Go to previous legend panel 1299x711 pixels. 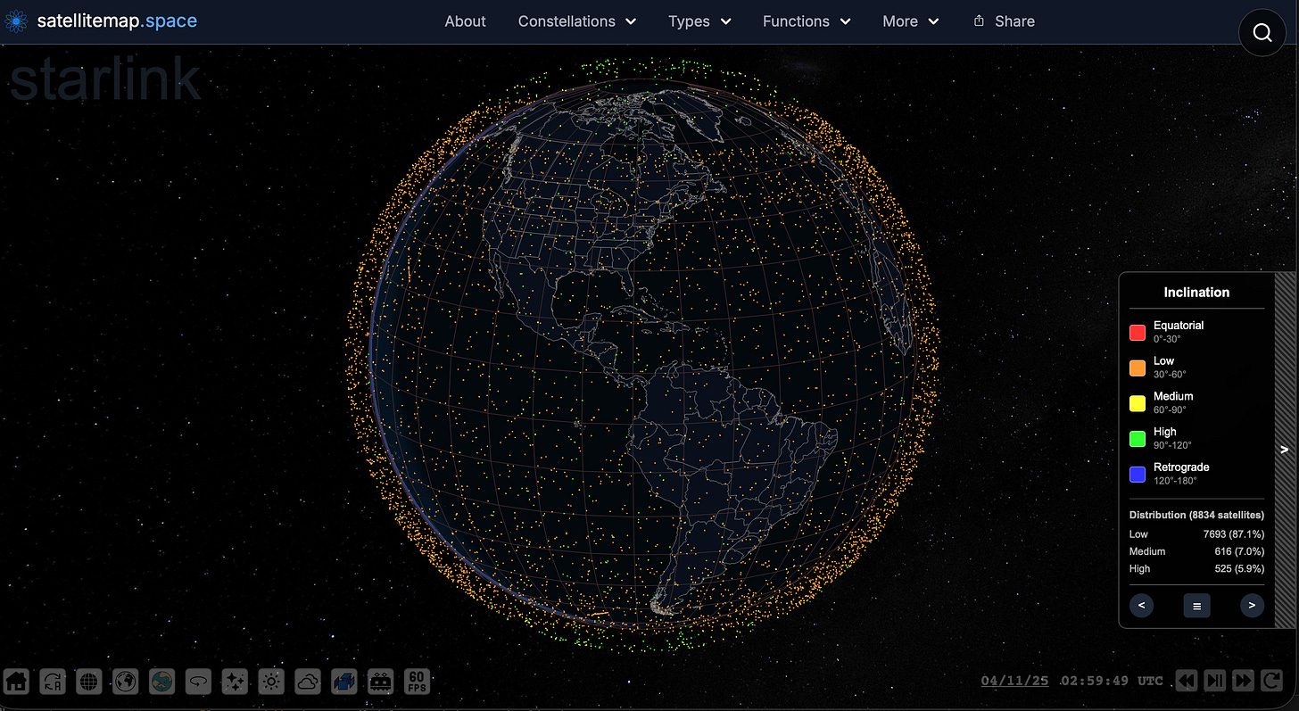click(x=1142, y=605)
